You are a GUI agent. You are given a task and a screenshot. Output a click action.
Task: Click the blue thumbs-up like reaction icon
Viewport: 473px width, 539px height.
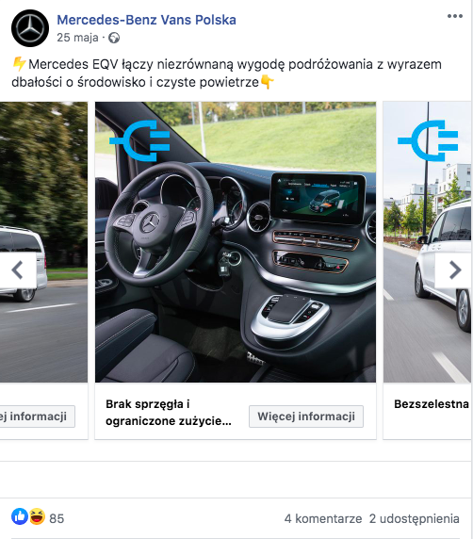(x=20, y=516)
